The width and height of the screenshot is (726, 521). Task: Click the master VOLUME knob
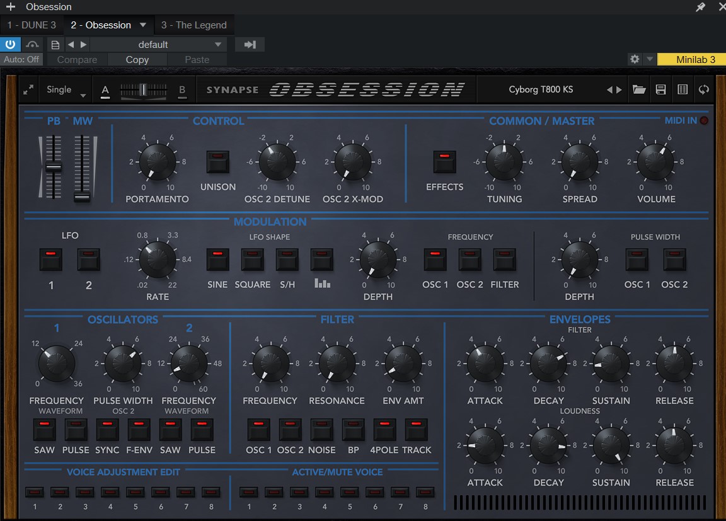pos(655,162)
